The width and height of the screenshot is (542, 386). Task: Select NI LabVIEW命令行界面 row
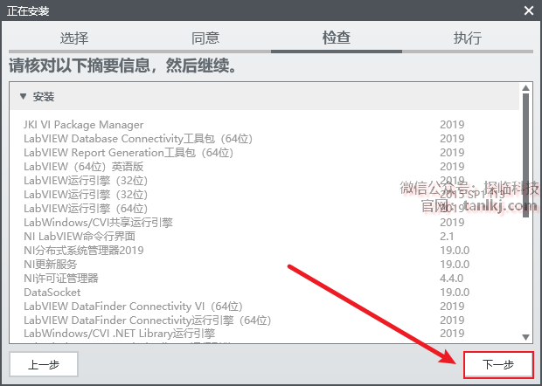[264, 236]
